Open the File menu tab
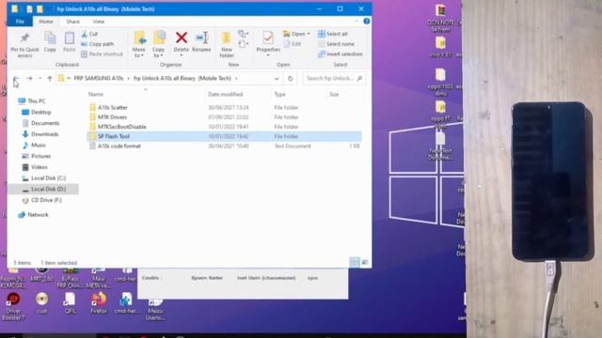The width and height of the screenshot is (602, 338). 20,22
